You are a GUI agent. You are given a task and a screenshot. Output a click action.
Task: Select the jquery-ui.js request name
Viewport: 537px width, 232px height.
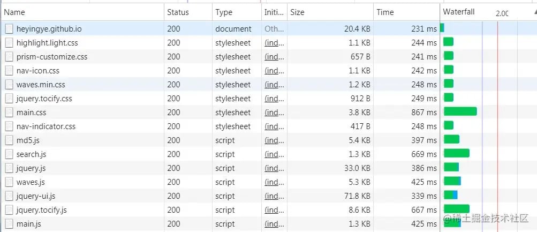tap(36, 196)
